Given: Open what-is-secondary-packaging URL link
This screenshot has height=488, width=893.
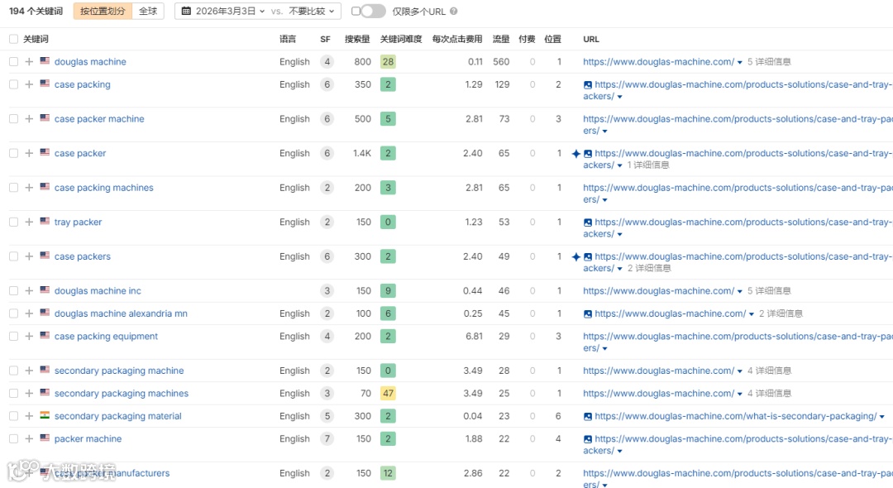Looking at the screenshot, I should point(735,416).
